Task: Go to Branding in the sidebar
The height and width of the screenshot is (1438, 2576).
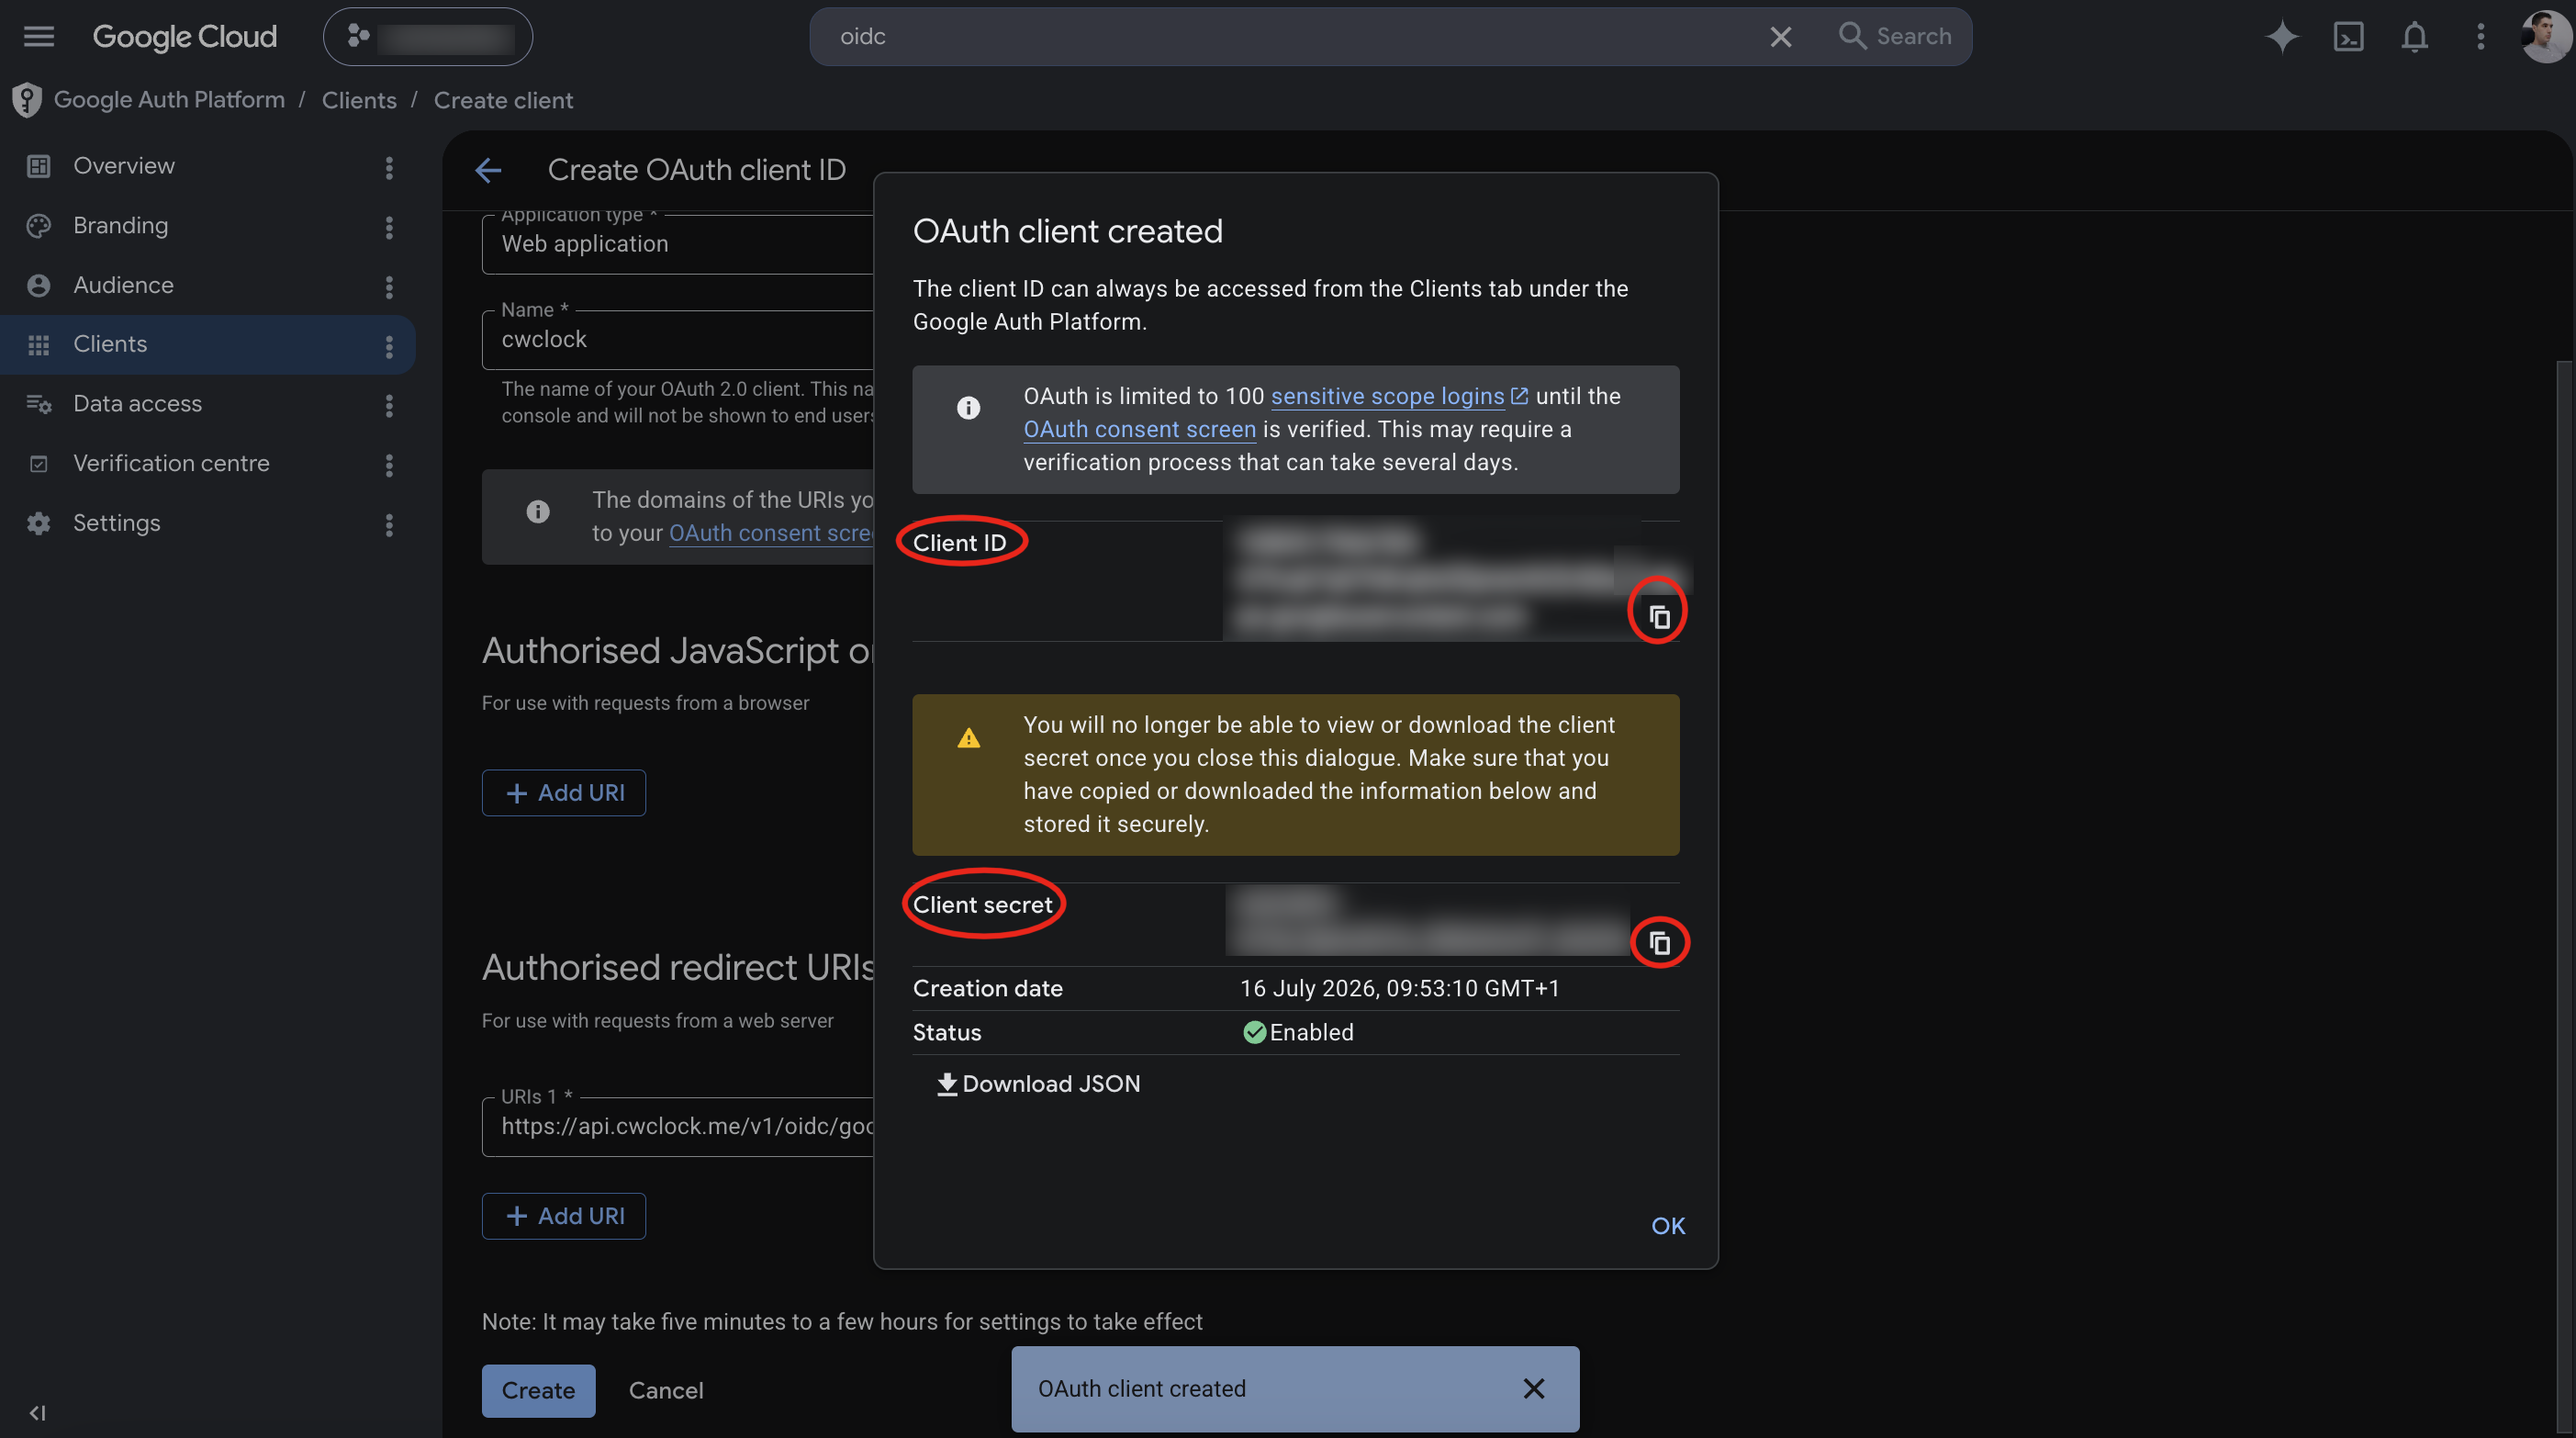Action: [120, 226]
